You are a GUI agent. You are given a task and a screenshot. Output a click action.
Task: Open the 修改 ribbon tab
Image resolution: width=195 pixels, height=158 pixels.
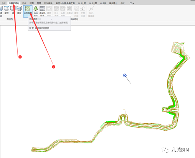coord(122,3)
